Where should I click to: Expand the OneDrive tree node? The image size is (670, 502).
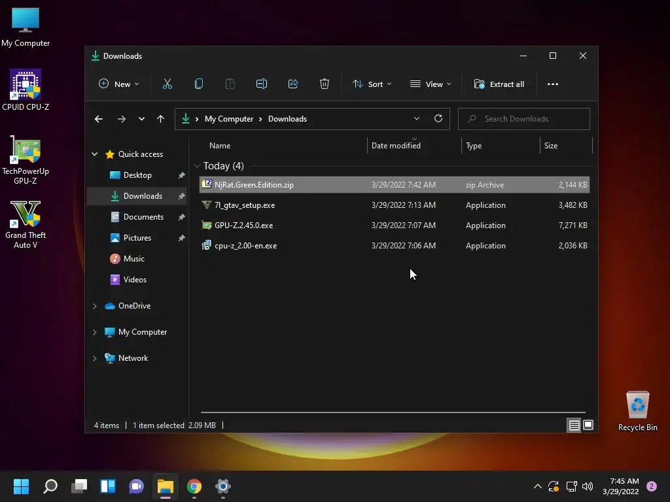point(94,306)
